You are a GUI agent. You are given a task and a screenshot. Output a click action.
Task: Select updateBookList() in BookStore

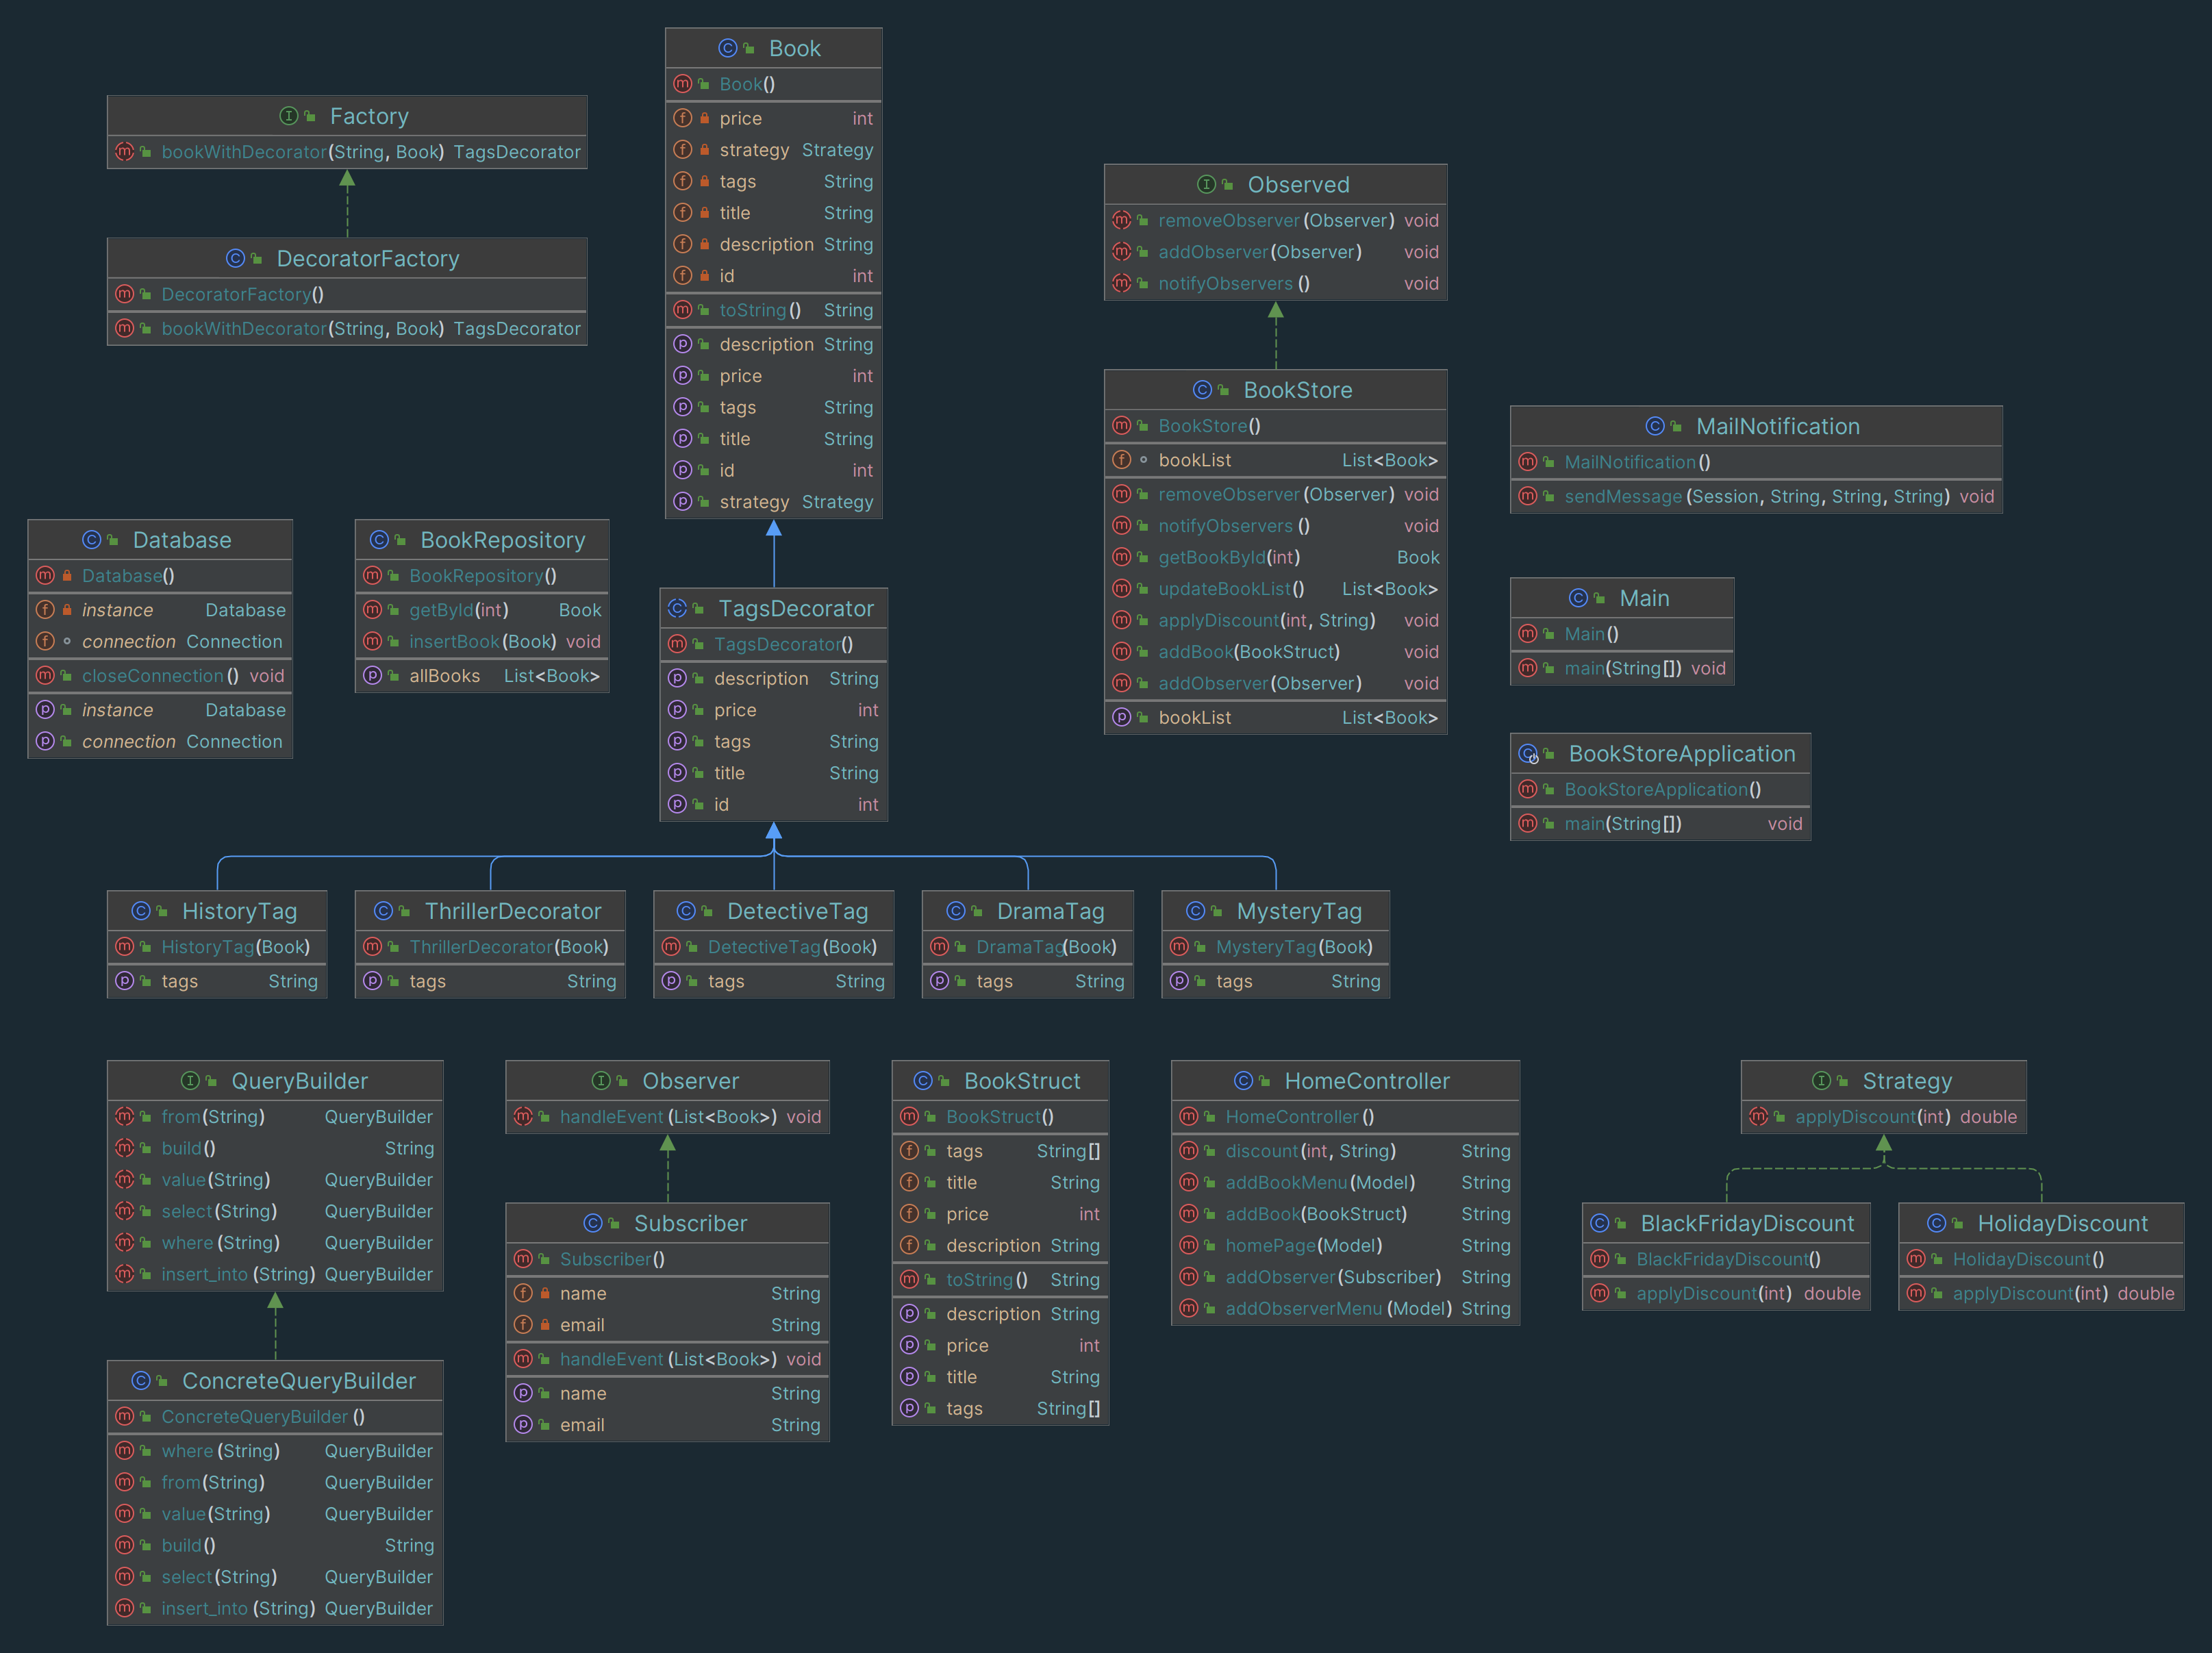[x=1275, y=590]
